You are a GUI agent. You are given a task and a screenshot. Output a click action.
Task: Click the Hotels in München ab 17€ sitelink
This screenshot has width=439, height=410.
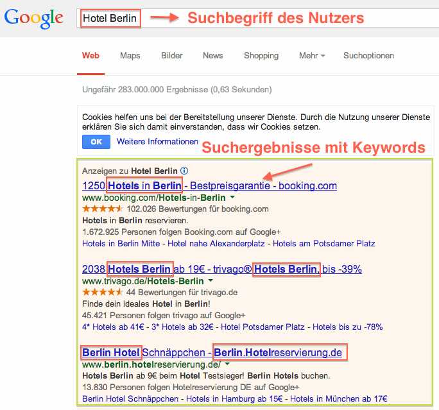[x=338, y=398]
